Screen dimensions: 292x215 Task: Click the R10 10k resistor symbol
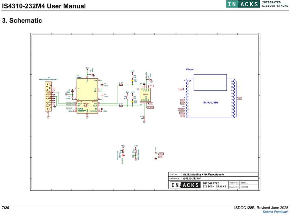click(144, 118)
